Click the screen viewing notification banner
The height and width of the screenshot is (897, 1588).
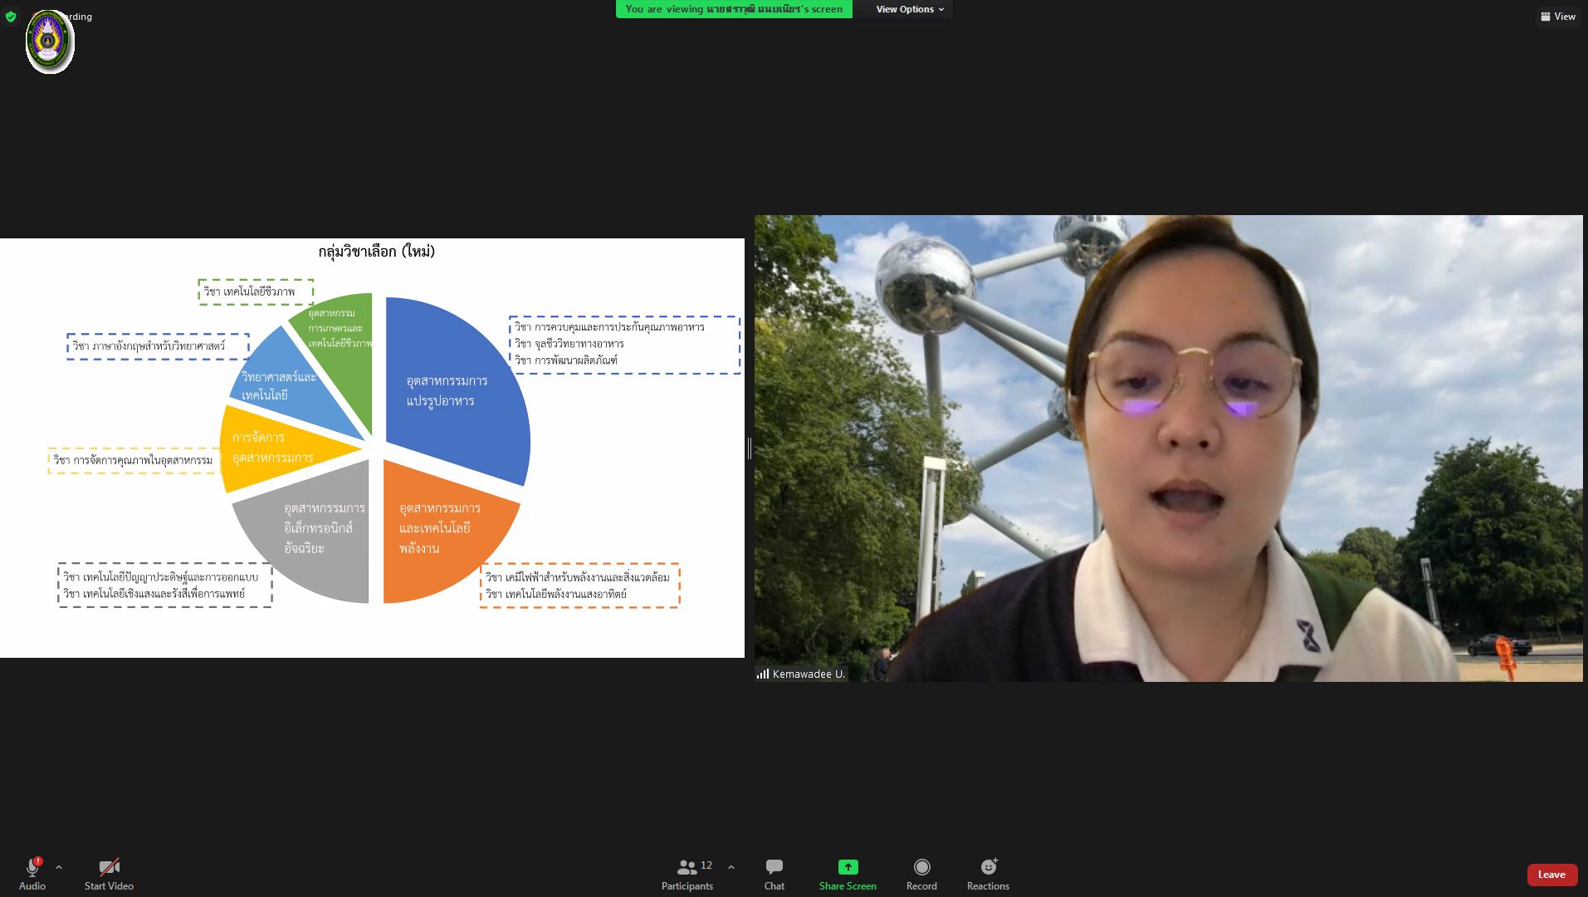tap(734, 9)
